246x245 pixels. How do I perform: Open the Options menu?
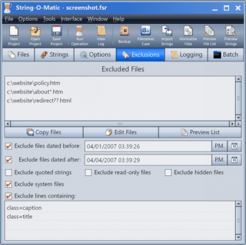(x=28, y=19)
